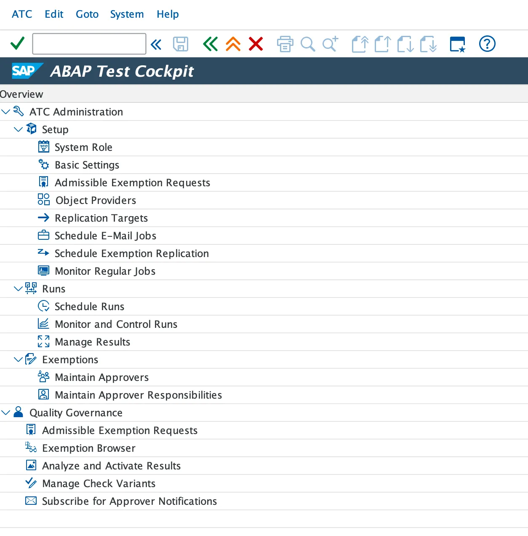The image size is (528, 536).
Task: Open the Help question mark icon
Action: point(487,44)
